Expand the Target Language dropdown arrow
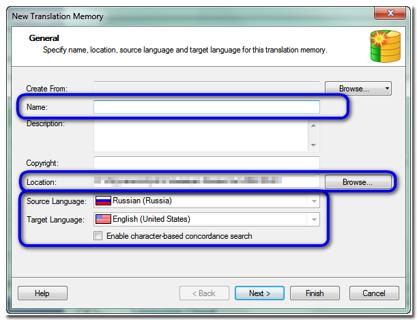This screenshot has width=417, height=320. click(x=314, y=220)
